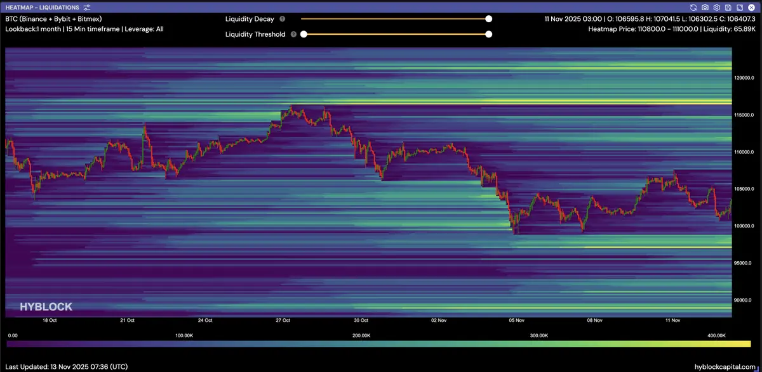The image size is (762, 372).
Task: Open the heatmap settings gear
Action: tap(716, 8)
